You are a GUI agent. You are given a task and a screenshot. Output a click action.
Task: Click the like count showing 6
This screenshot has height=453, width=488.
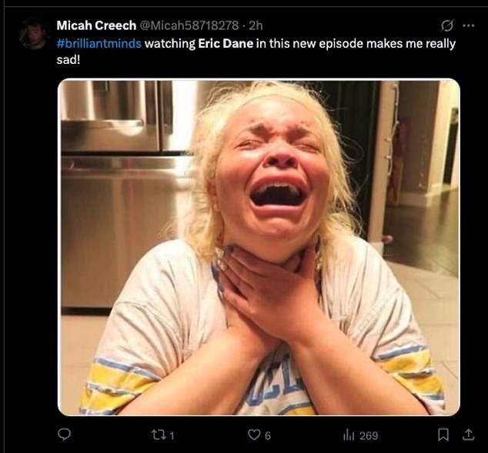[268, 436]
